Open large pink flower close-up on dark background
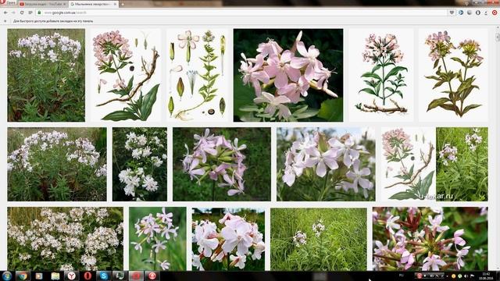 288,75
